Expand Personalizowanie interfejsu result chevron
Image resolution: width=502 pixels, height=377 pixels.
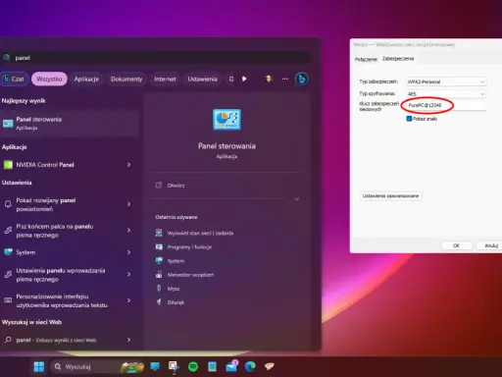(x=129, y=300)
